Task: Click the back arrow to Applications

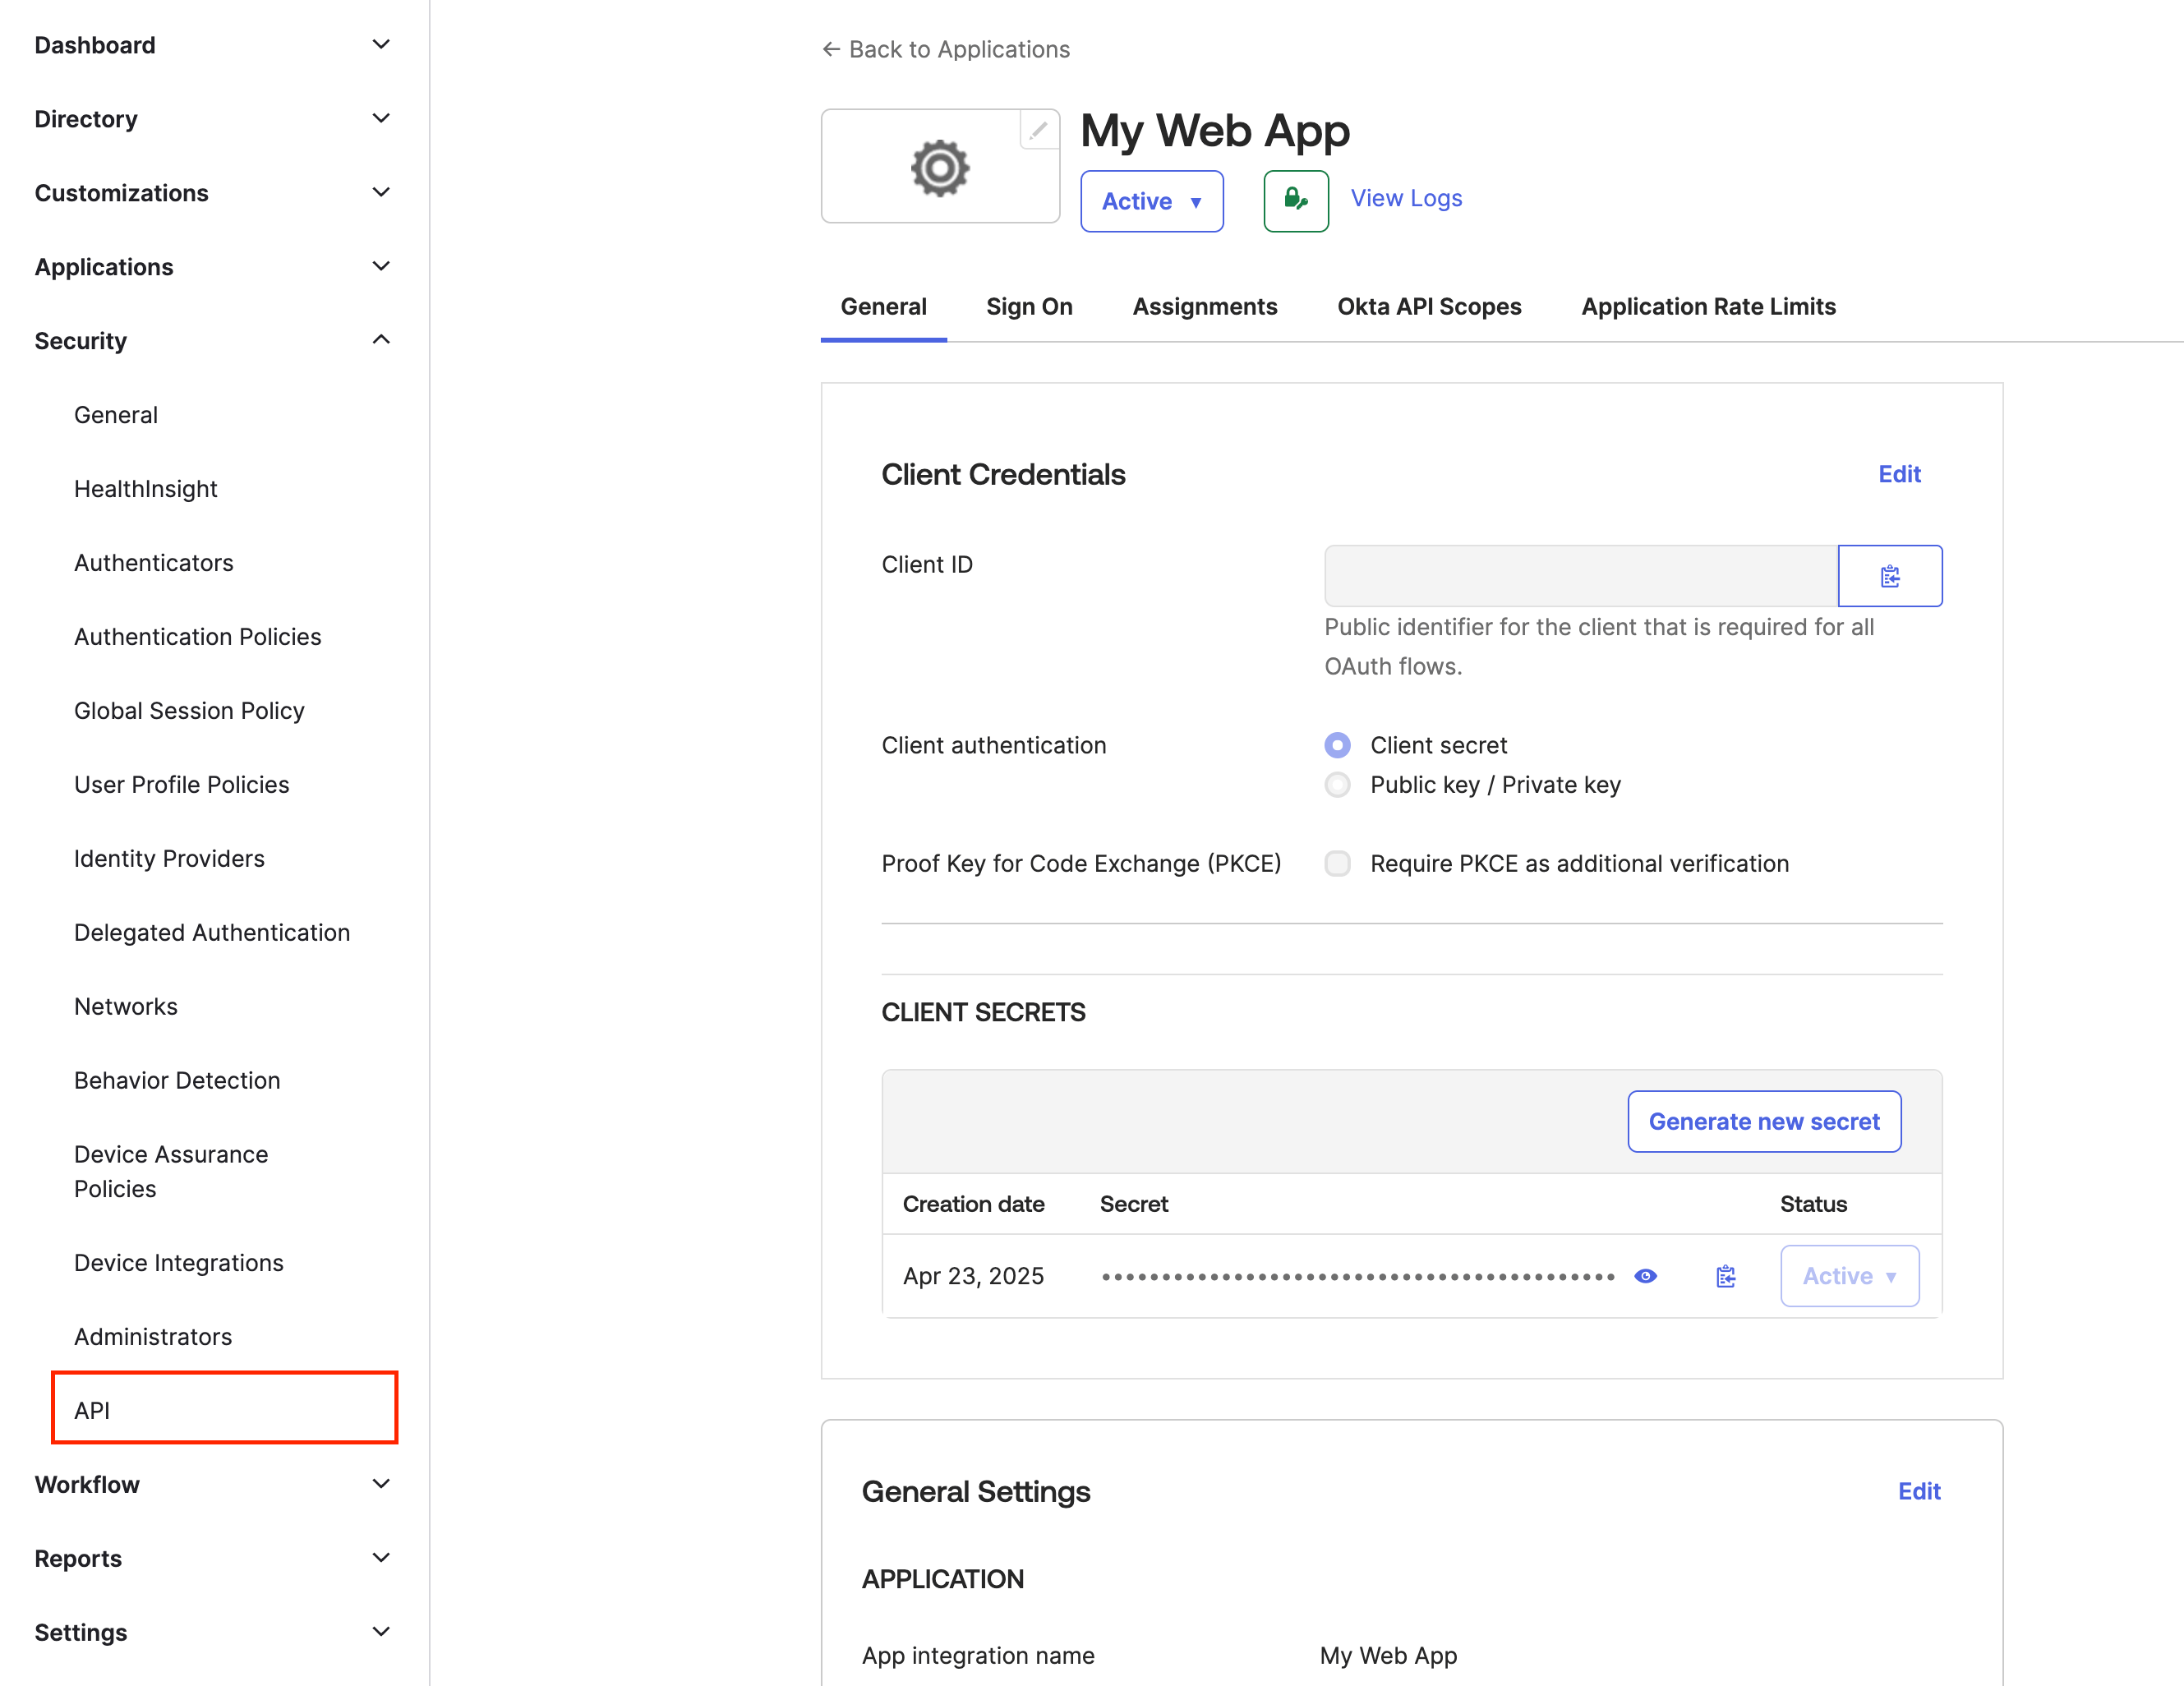Action: tap(830, 48)
